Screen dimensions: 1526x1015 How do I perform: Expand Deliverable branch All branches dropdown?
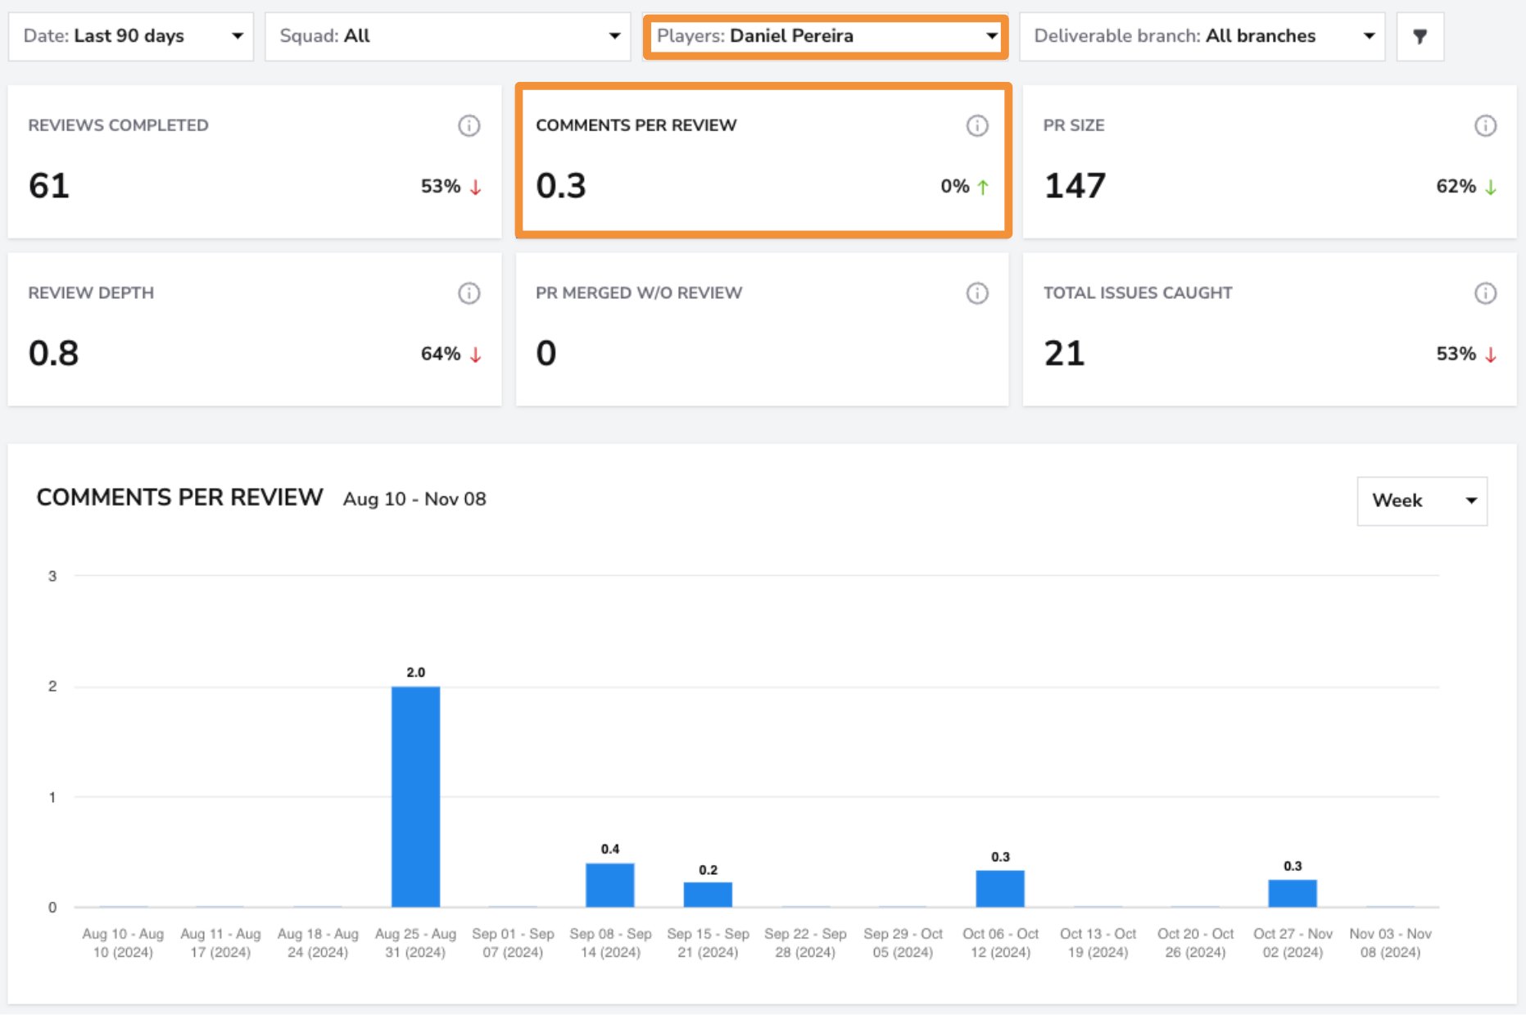1202,36
